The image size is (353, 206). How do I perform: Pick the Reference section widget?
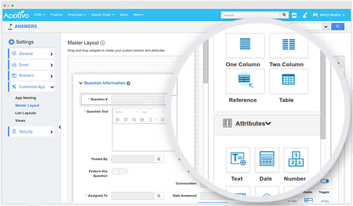click(x=245, y=81)
